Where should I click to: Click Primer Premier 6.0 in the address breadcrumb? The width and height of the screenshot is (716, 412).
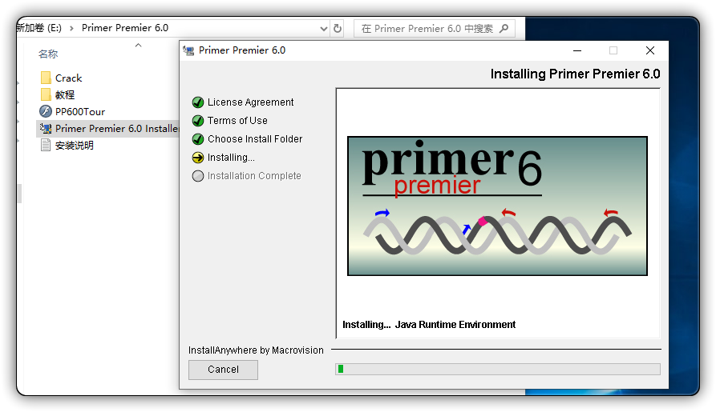[125, 28]
